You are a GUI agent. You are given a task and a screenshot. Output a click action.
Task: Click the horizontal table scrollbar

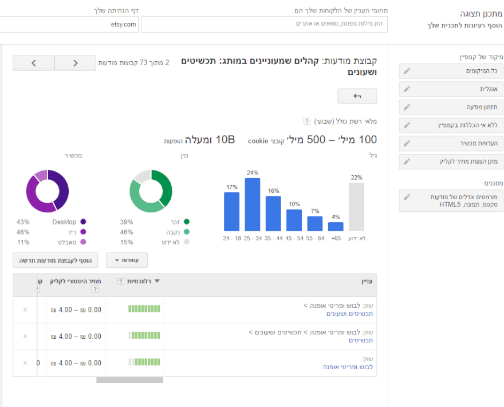point(129,380)
